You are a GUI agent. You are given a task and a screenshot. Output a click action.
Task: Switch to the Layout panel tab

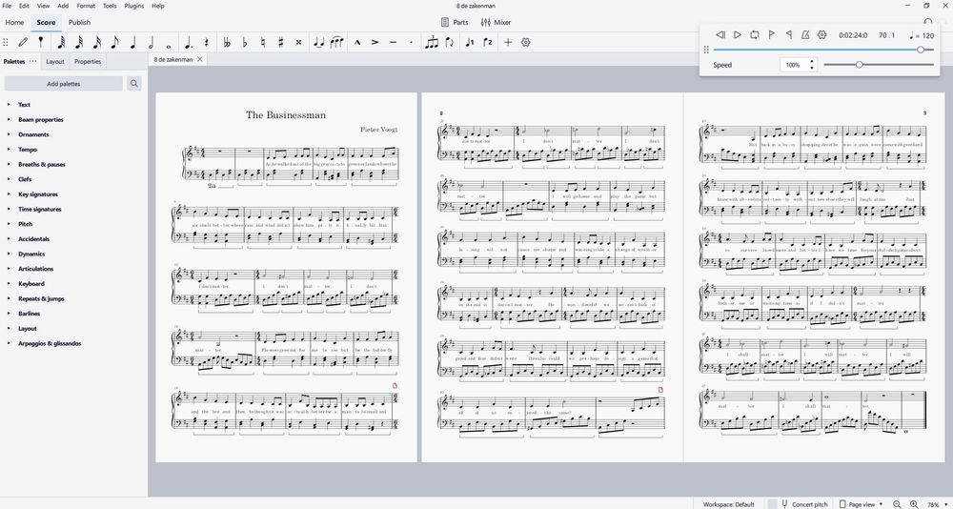(54, 61)
